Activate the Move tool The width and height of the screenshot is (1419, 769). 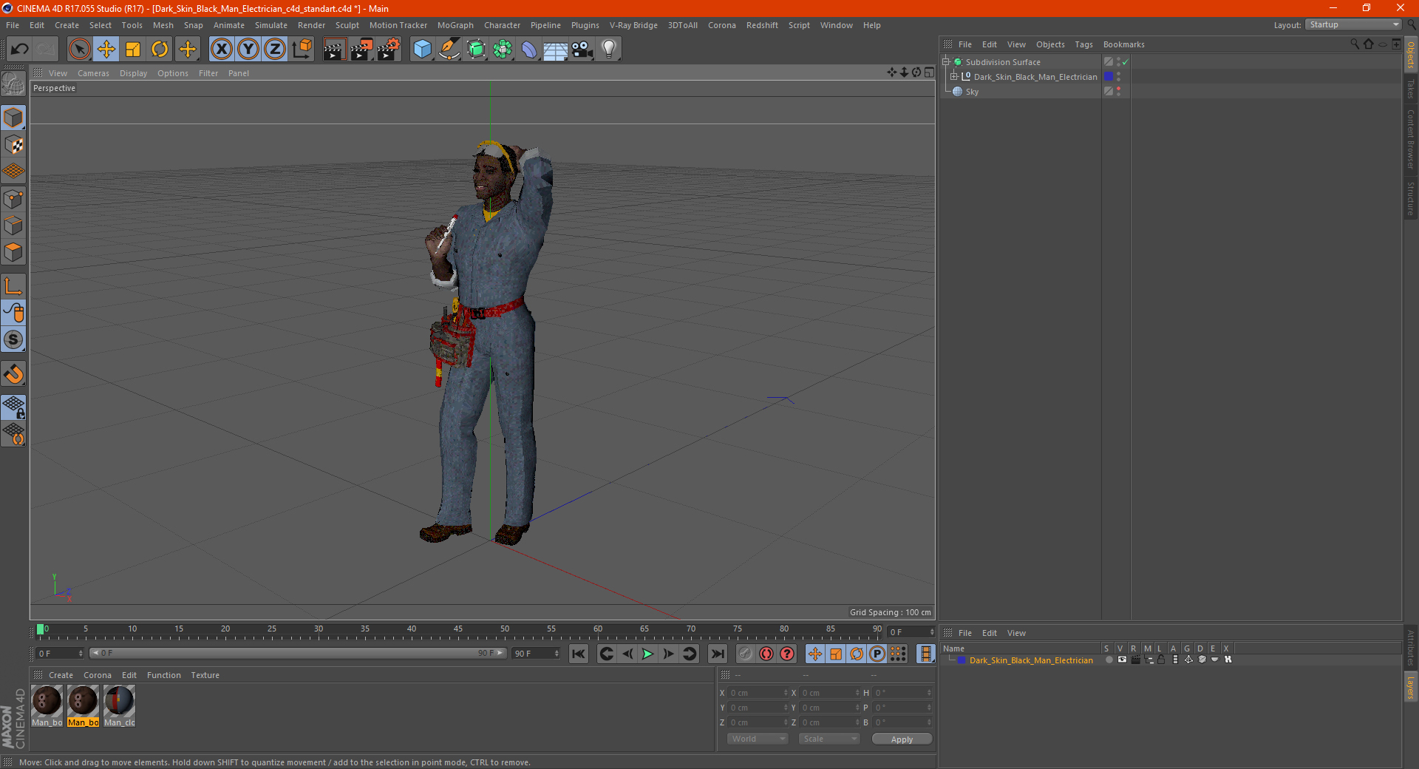(x=106, y=50)
